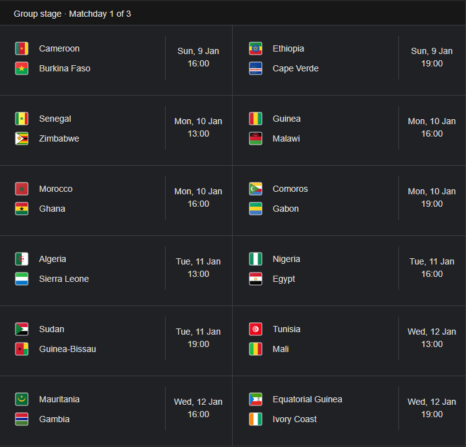The image size is (466, 447).
Task: Click the Cameroon flag icon
Action: 22,48
